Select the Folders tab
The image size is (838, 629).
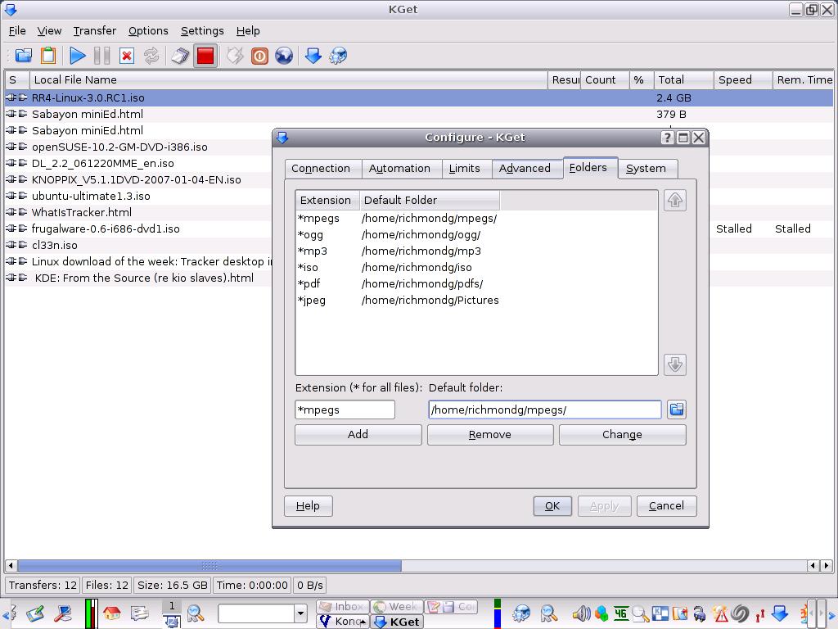590,167
